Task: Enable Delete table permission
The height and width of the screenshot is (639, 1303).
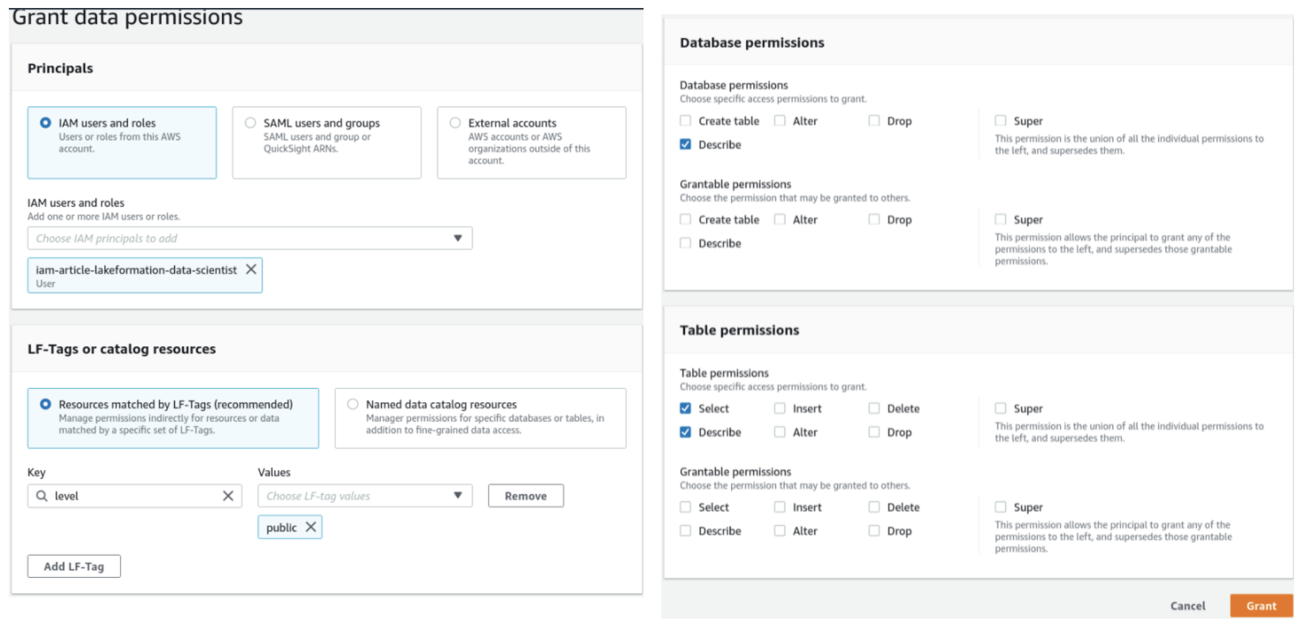Action: (873, 408)
